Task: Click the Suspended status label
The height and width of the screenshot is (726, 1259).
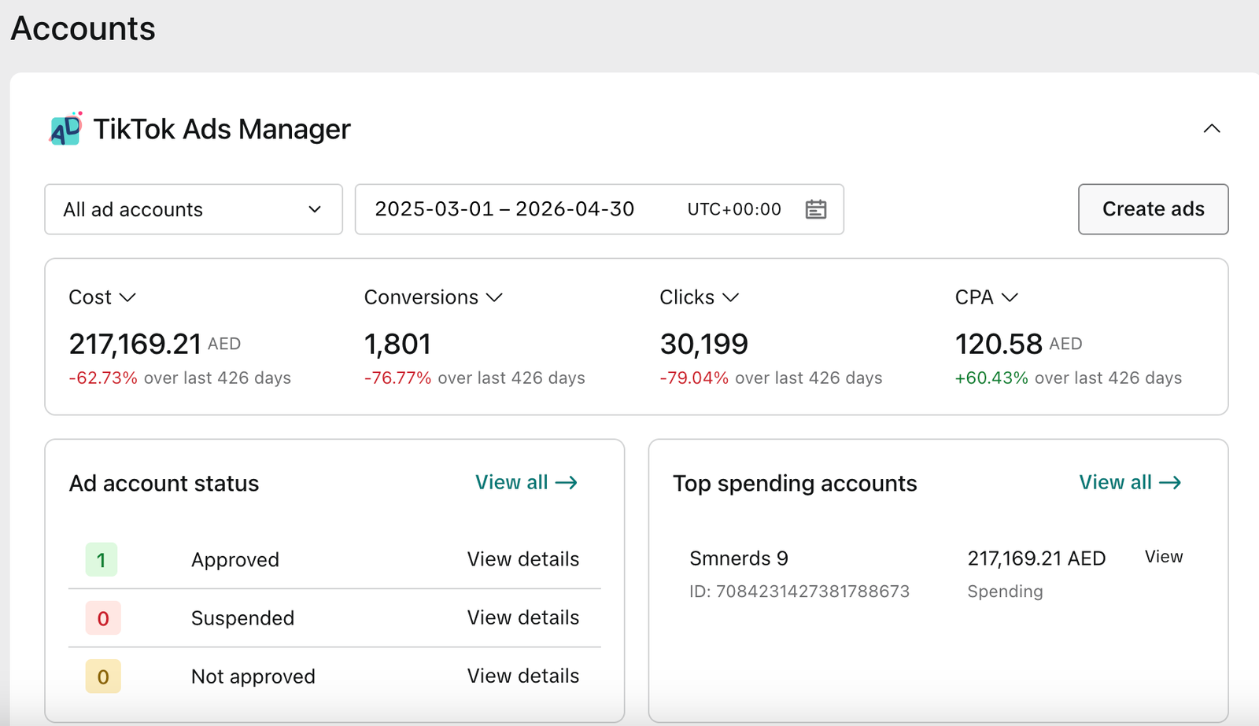Action: click(x=242, y=618)
